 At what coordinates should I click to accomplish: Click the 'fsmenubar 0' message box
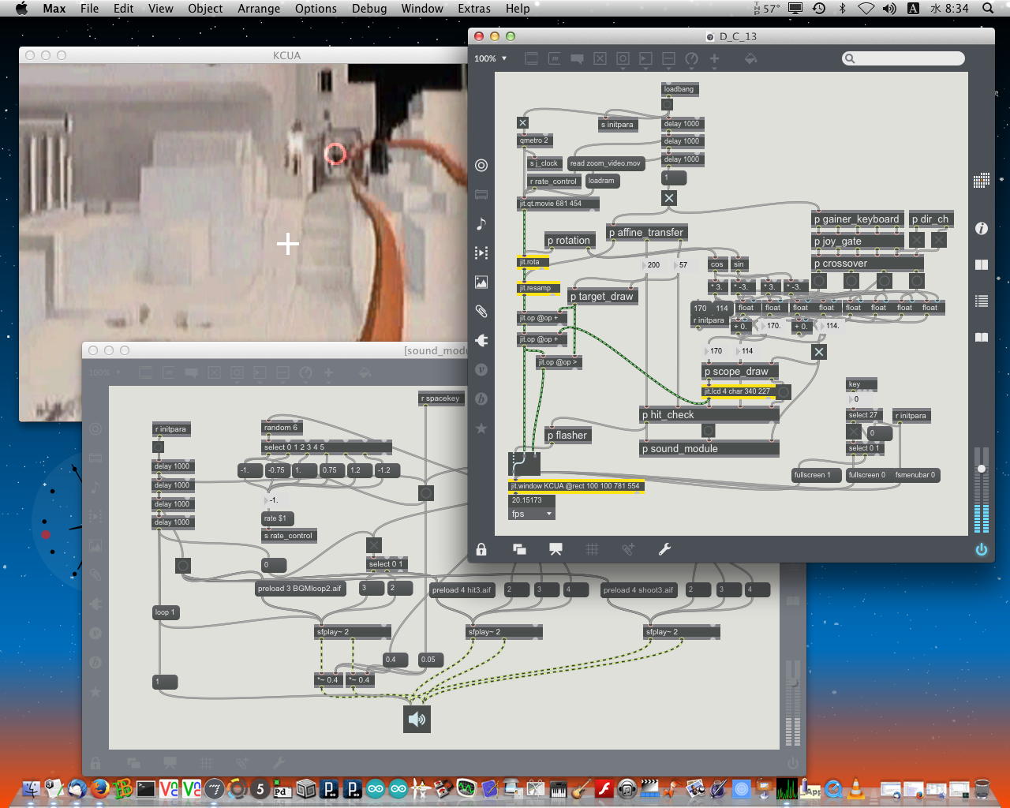pyautogui.click(x=917, y=475)
